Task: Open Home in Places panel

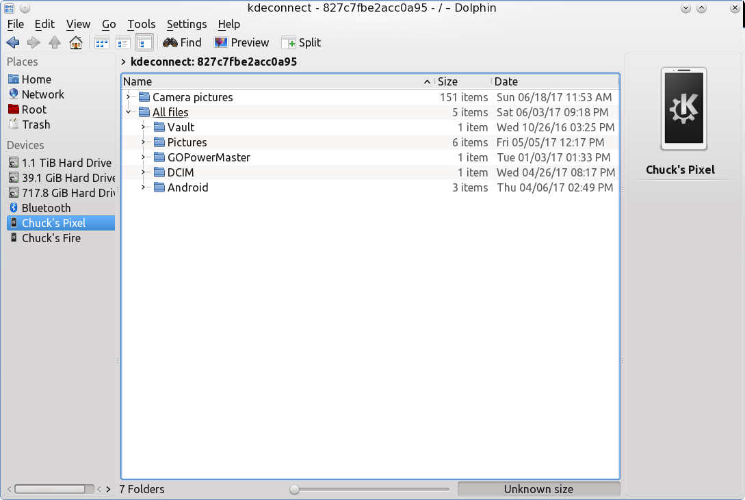Action: tap(30, 79)
